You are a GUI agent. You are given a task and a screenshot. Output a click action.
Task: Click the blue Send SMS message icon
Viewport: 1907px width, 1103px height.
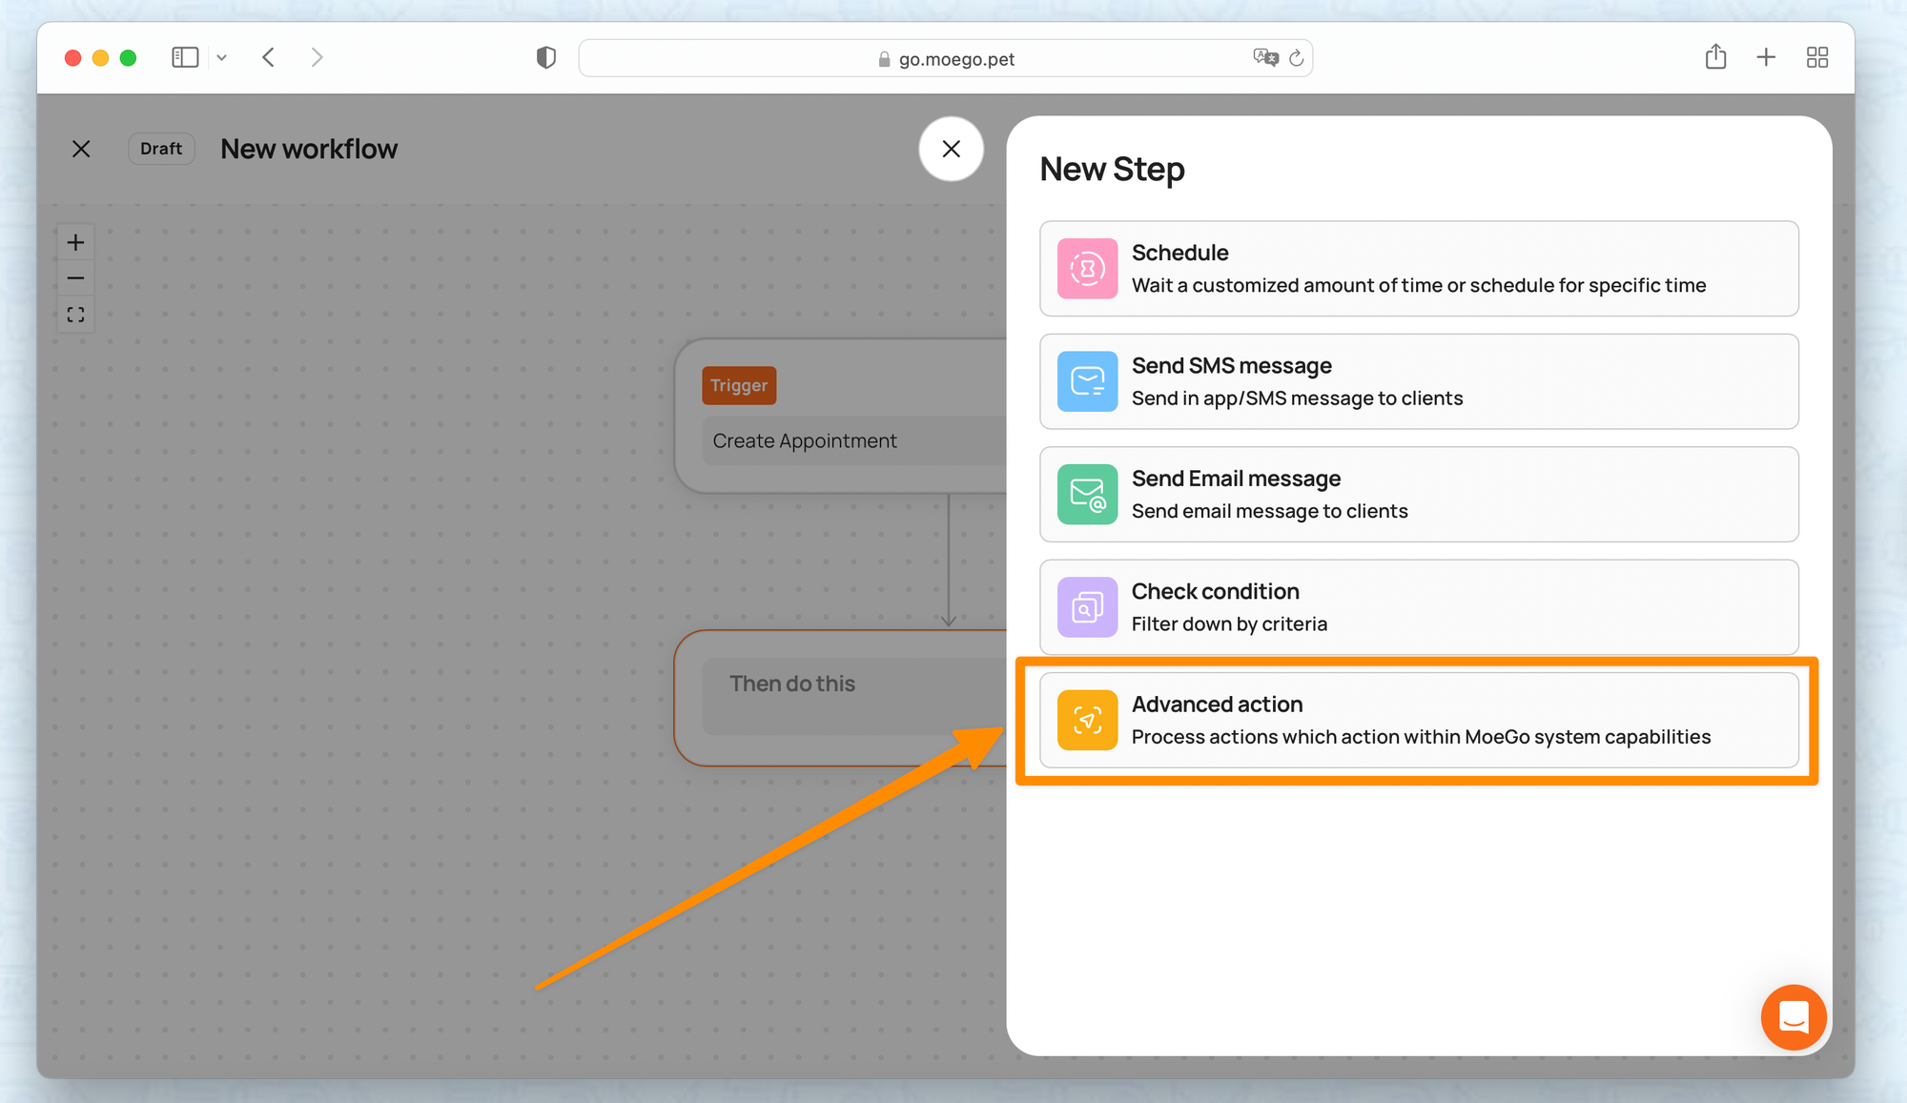[x=1087, y=381]
